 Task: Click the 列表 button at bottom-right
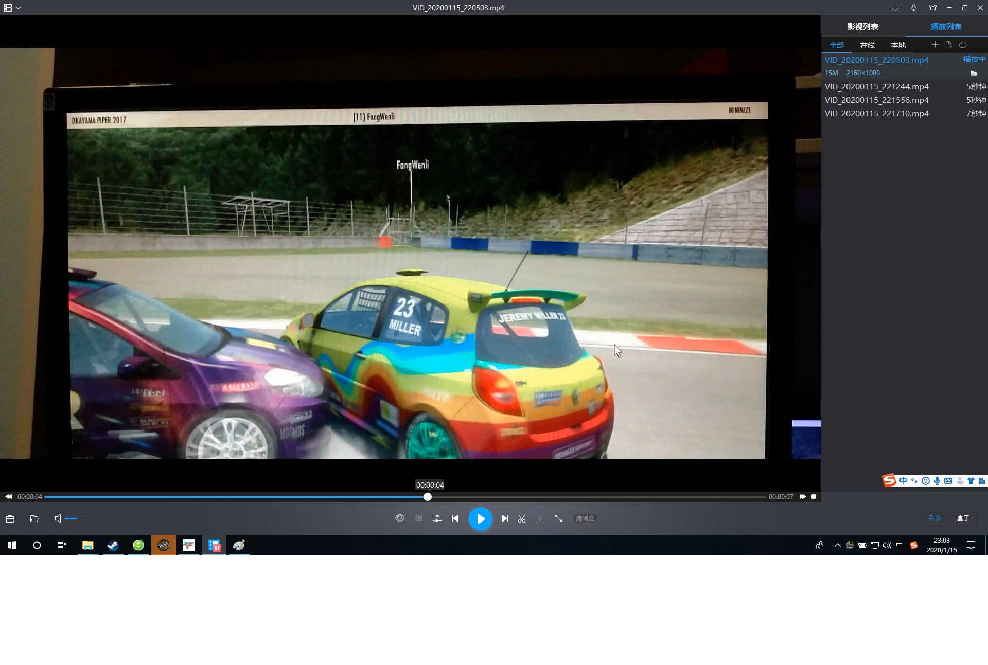pyautogui.click(x=935, y=518)
